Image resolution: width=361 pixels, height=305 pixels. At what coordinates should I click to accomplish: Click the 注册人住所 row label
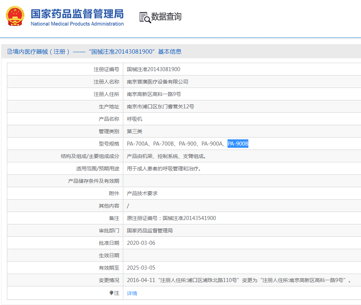(106, 94)
